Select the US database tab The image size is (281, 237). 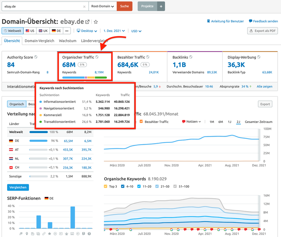pyautogui.click(x=30, y=31)
